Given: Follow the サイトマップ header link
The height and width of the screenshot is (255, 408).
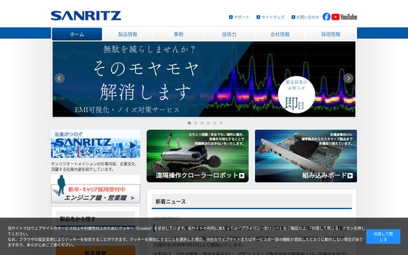Looking at the screenshot, I should [x=270, y=17].
